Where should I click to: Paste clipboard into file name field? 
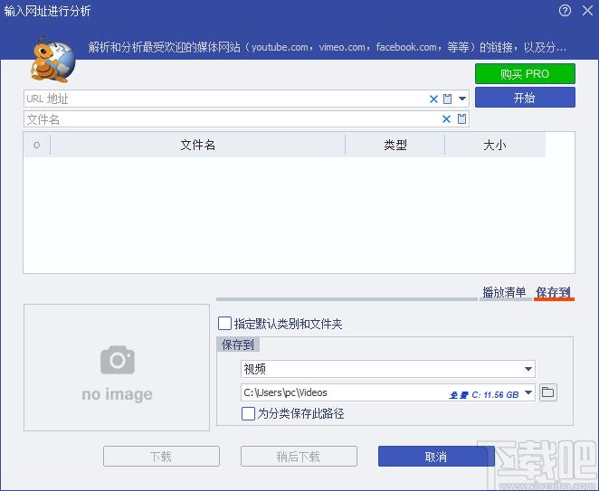[461, 118]
